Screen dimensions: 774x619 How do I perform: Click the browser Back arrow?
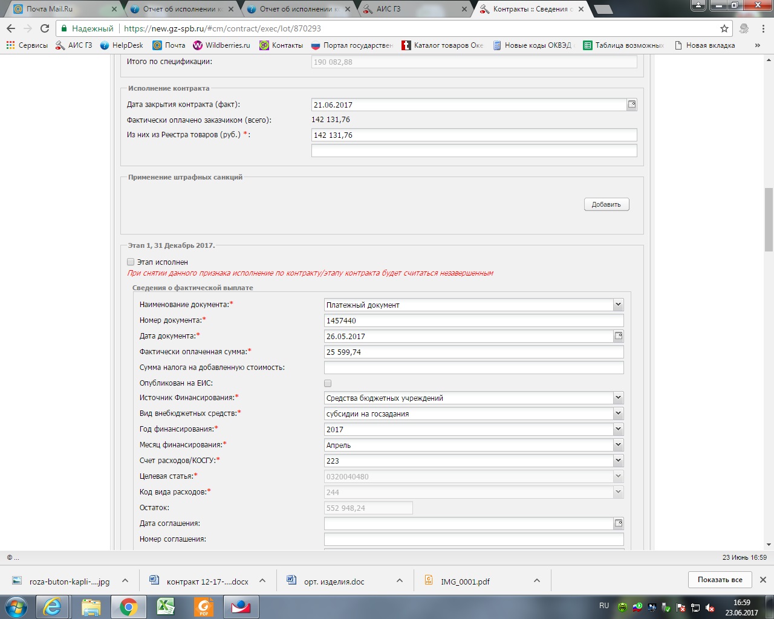click(x=11, y=28)
